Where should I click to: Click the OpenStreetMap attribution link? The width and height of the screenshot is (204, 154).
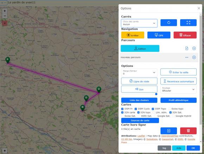click(170, 136)
